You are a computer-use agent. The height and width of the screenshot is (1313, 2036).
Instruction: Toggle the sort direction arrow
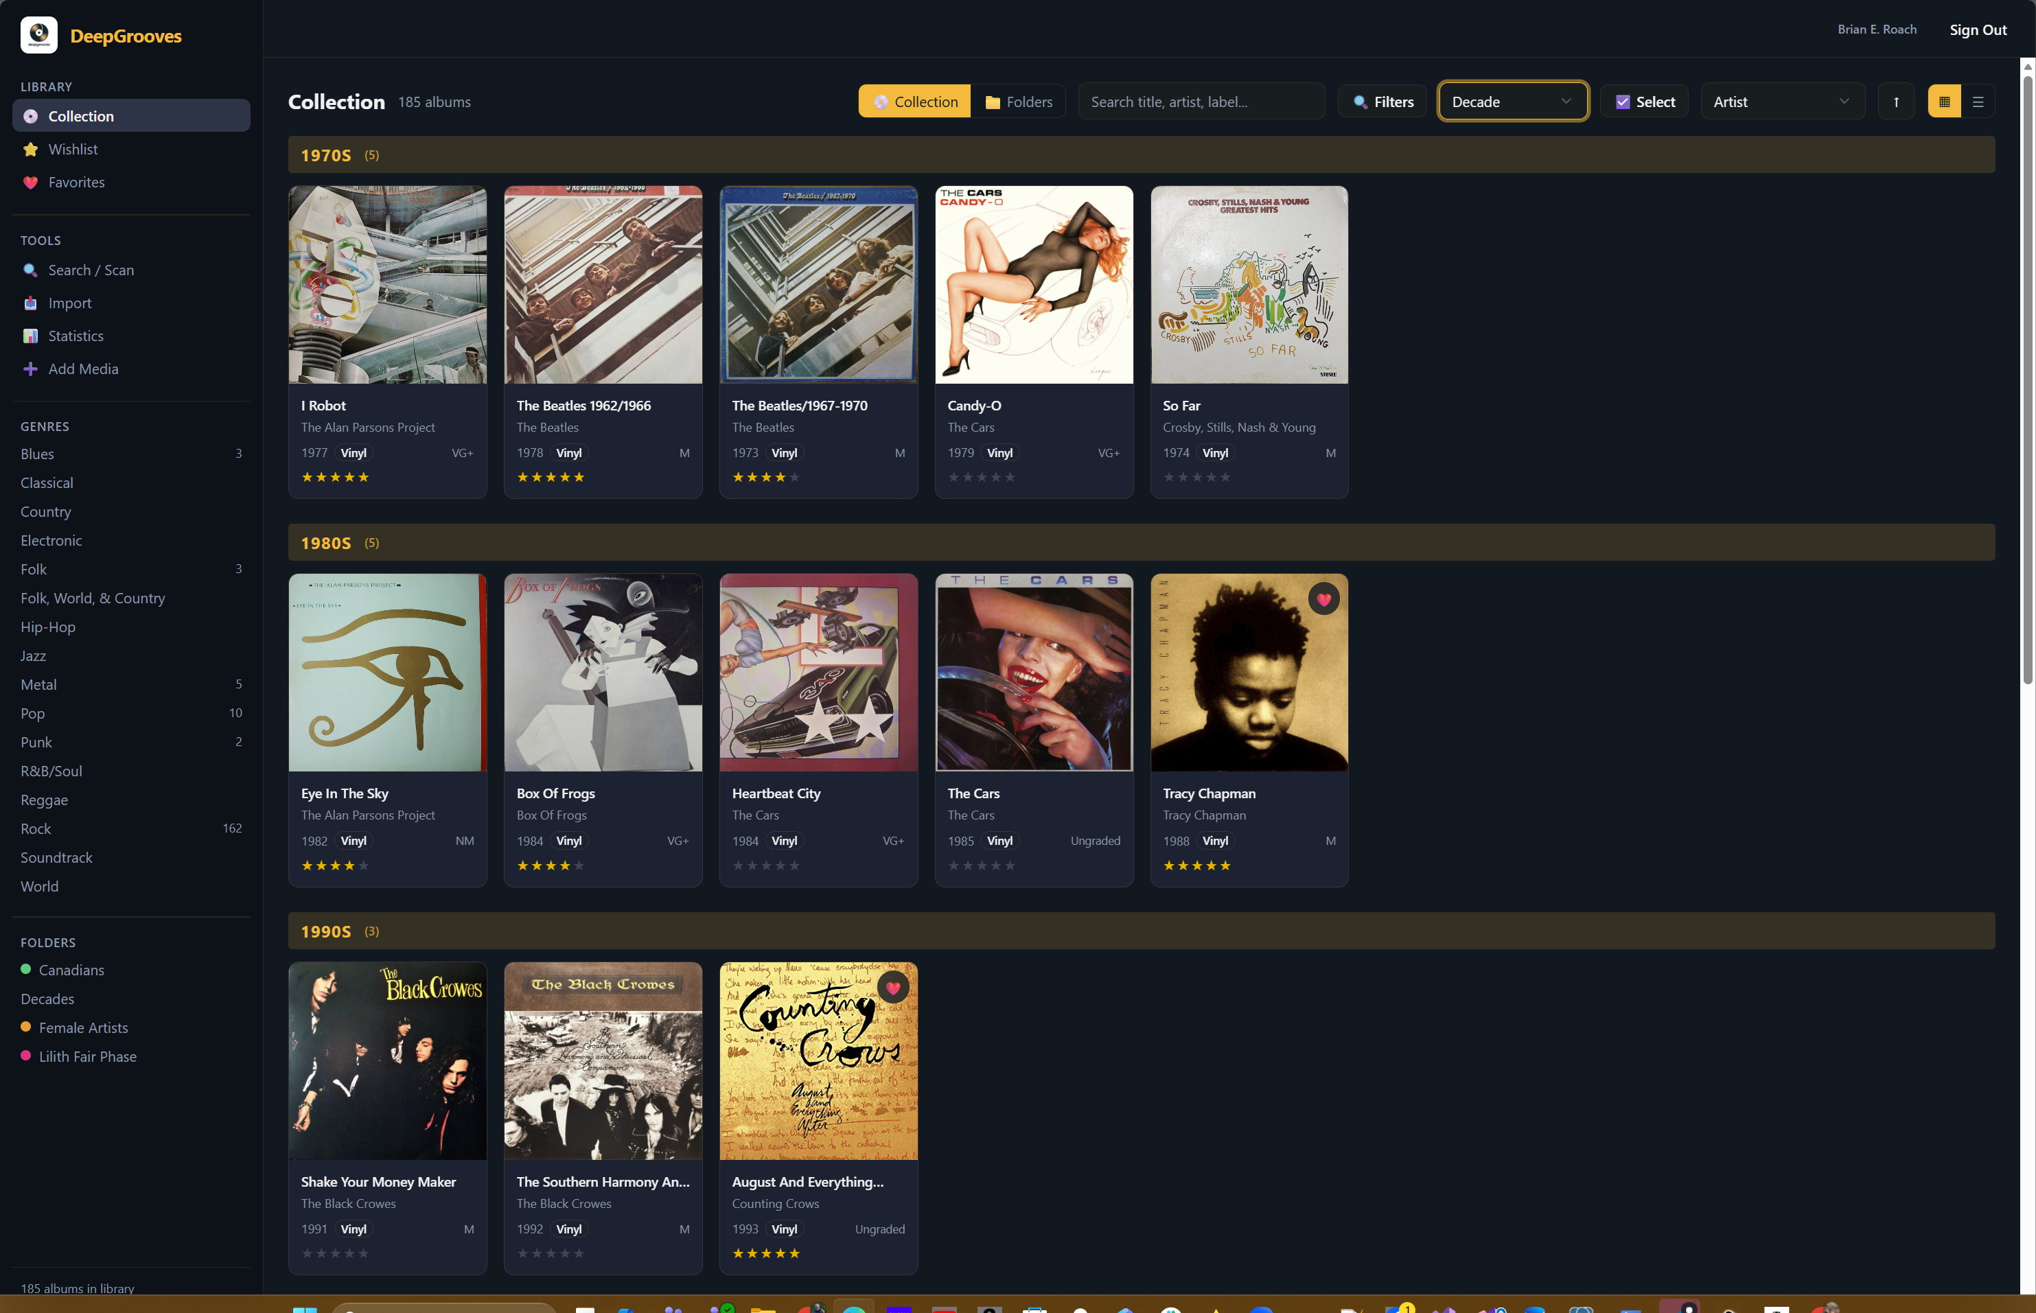[1896, 101]
